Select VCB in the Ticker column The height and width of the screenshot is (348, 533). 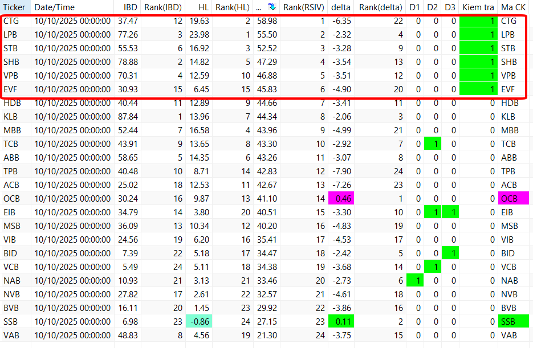click(11, 267)
